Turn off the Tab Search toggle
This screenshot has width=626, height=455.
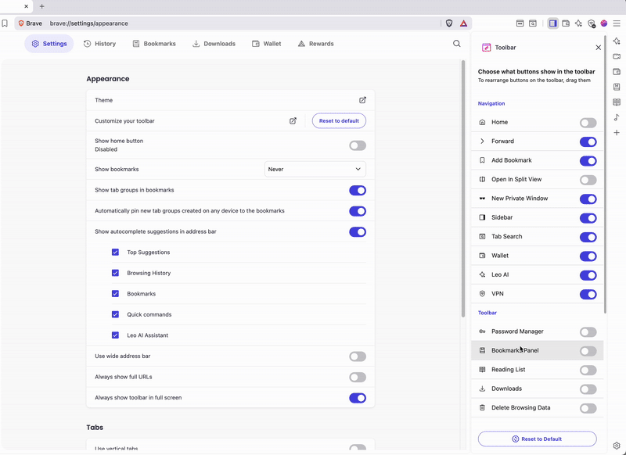[x=588, y=237]
